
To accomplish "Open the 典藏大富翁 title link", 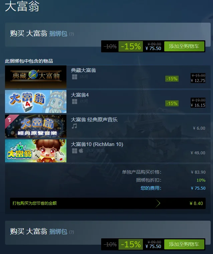I will (83, 70).
